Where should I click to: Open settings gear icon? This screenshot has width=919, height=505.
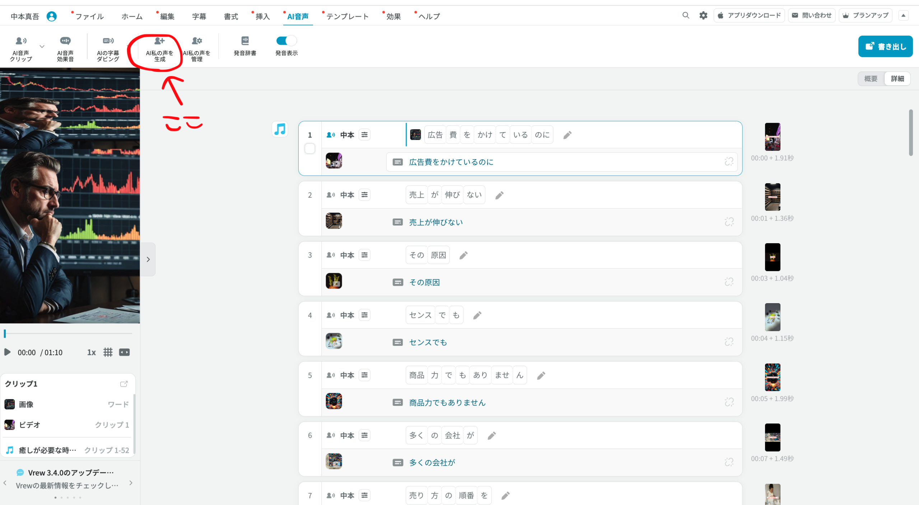(703, 15)
